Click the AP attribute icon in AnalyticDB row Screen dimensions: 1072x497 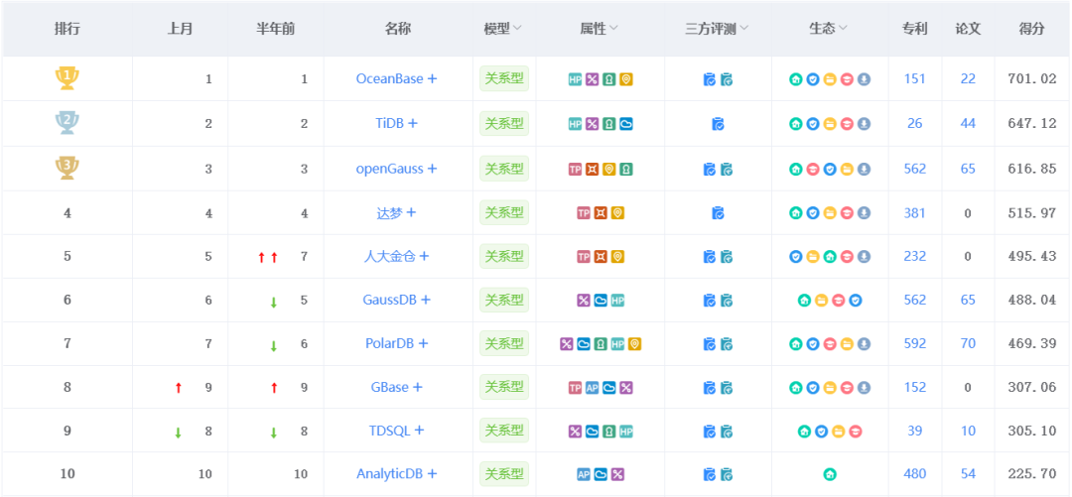[584, 474]
